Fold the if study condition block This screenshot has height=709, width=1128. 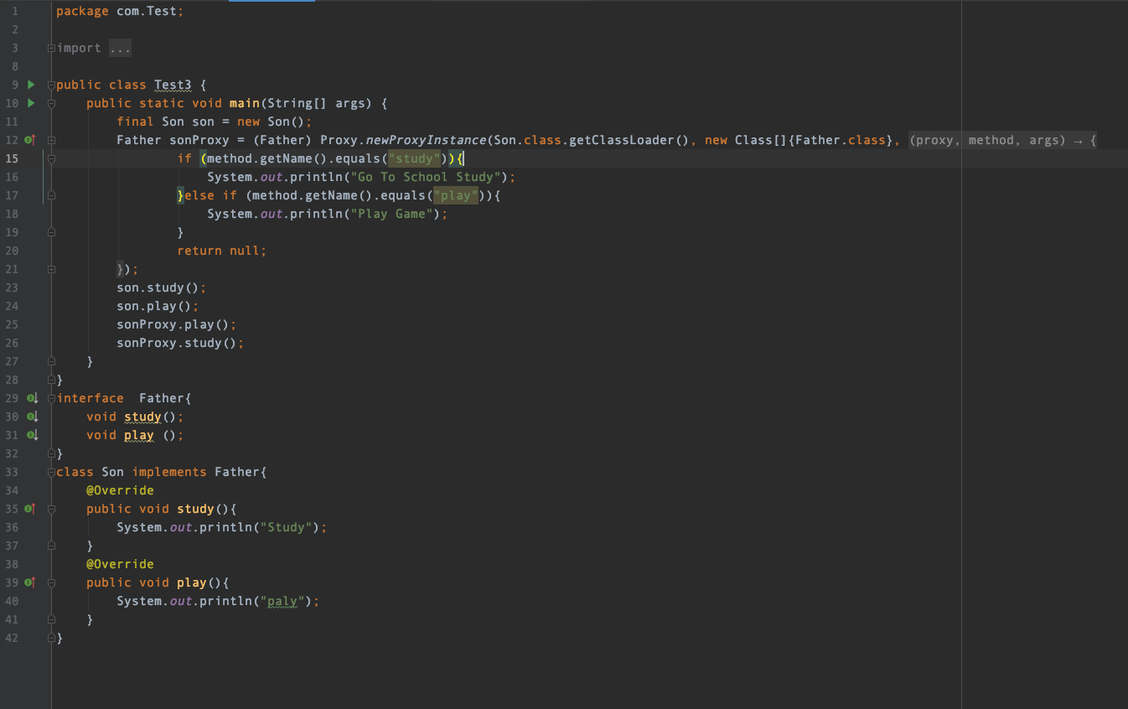click(51, 158)
